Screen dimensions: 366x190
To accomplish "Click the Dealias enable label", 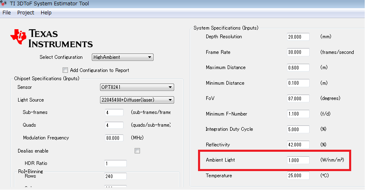I will tap(33, 151).
